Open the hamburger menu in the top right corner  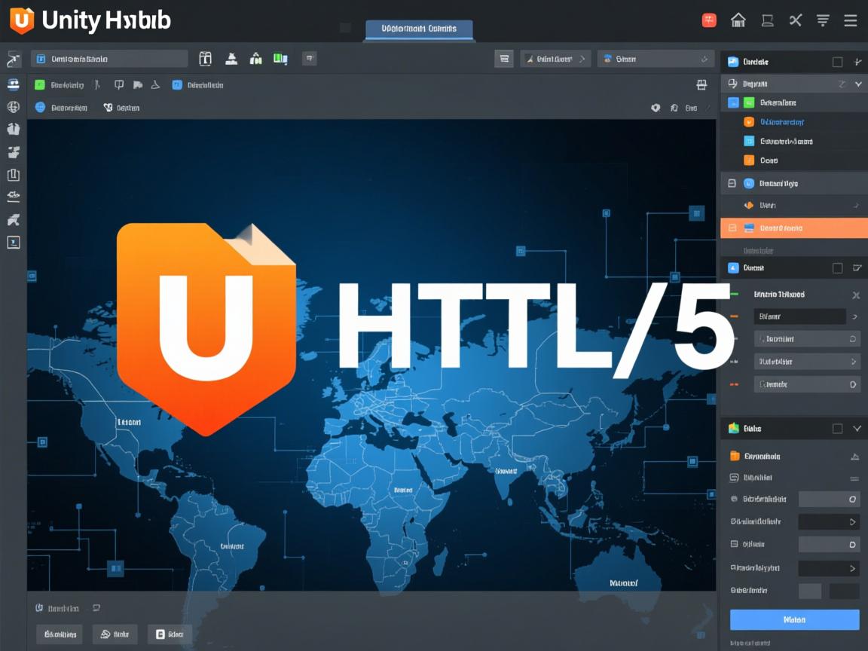click(851, 20)
